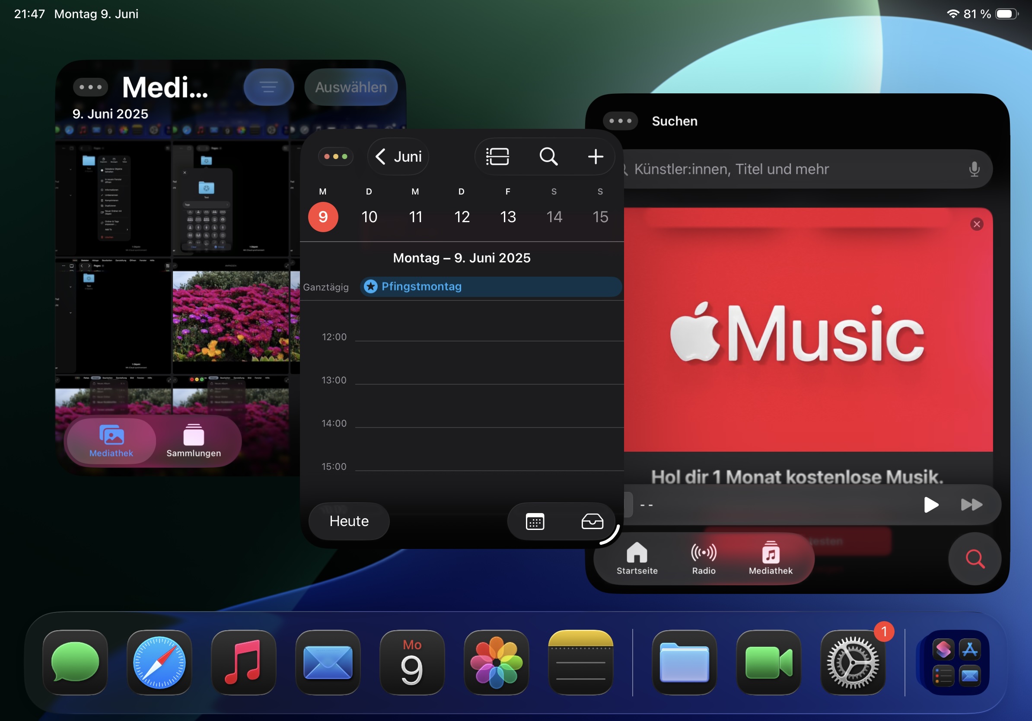Launch Safari from the dock
This screenshot has height=721, width=1032.
(x=159, y=662)
